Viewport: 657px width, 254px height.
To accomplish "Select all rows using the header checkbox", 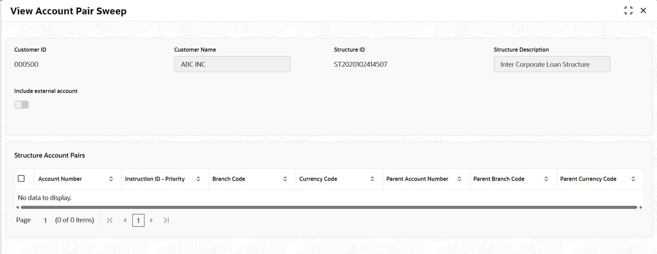I will click(x=21, y=178).
